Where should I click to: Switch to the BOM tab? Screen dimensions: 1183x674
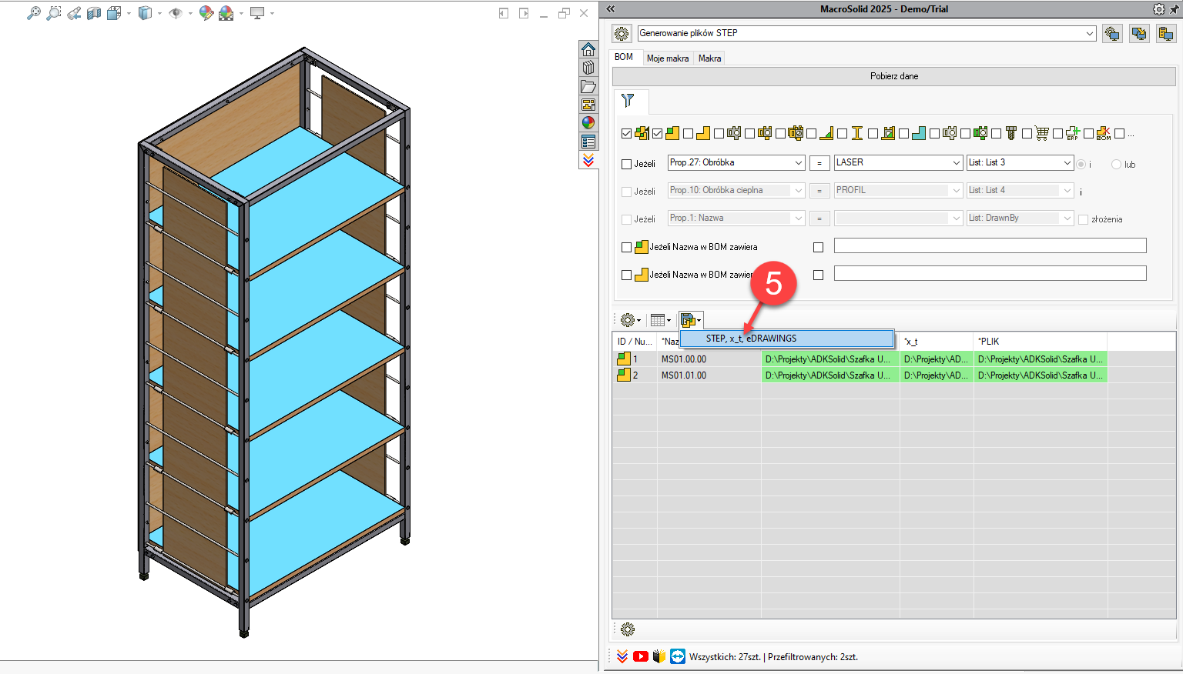coord(624,57)
